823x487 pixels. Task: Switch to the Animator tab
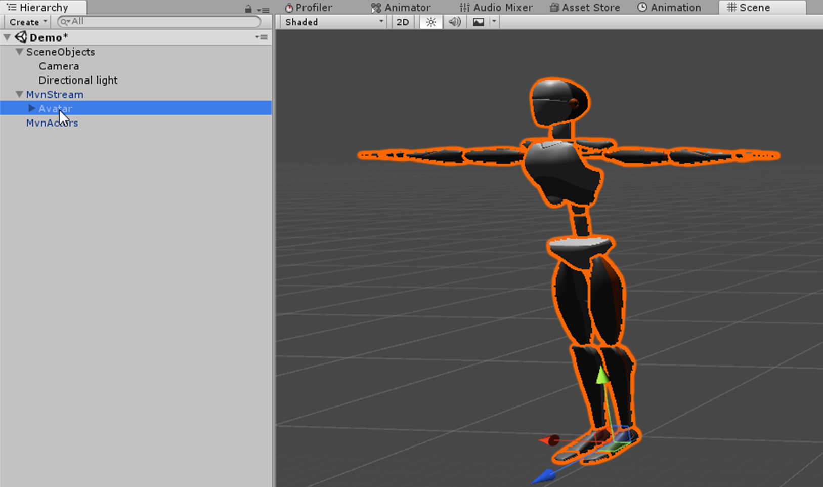coord(401,8)
